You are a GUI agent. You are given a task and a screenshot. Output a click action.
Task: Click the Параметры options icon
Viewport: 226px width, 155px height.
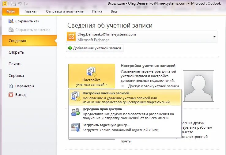click(11, 86)
